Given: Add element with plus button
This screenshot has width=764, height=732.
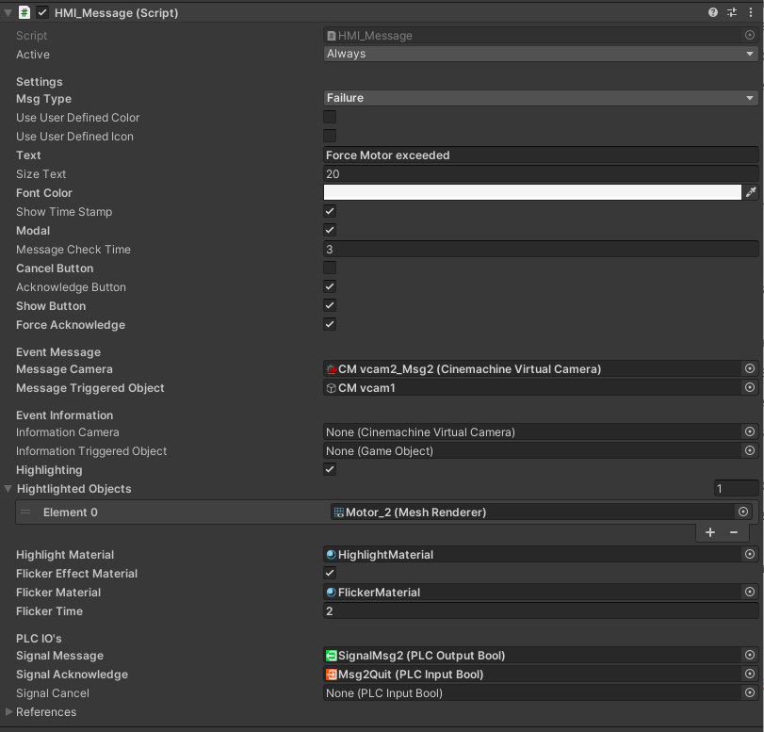Looking at the screenshot, I should 710,532.
